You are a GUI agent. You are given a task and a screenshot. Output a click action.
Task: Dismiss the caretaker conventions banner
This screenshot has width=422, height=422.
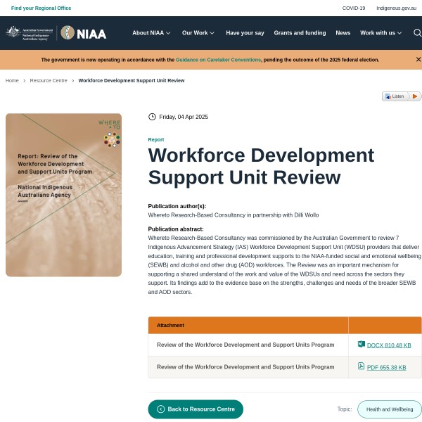point(418,60)
